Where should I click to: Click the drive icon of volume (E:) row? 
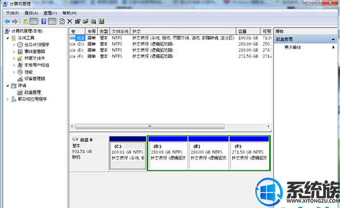[73, 50]
